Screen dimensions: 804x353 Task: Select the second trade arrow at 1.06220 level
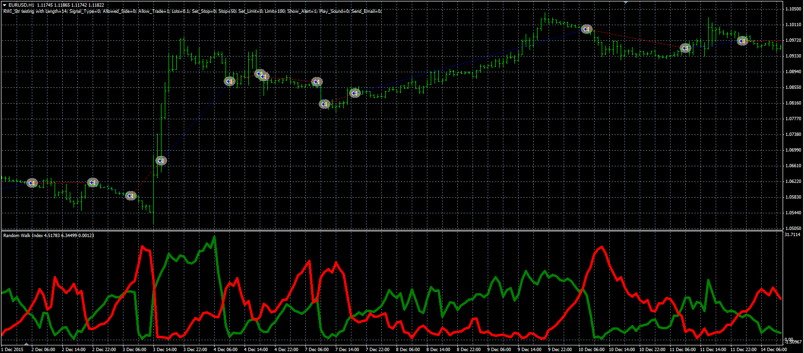pos(93,182)
